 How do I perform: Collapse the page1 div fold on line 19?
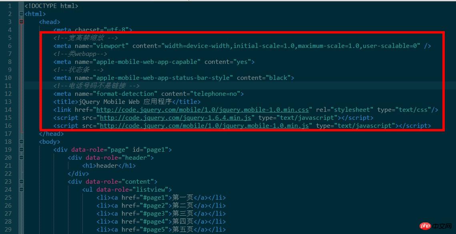(21, 150)
